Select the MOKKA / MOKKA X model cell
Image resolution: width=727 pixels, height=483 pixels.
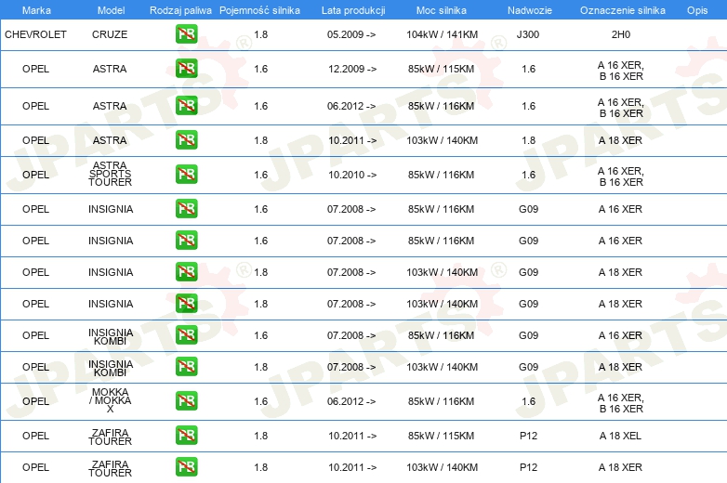(110, 400)
